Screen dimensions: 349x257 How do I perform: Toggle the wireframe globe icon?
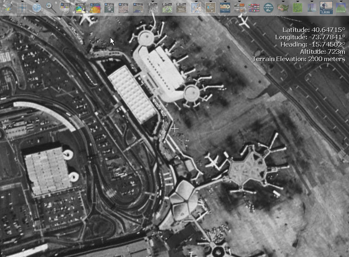click(37, 7)
